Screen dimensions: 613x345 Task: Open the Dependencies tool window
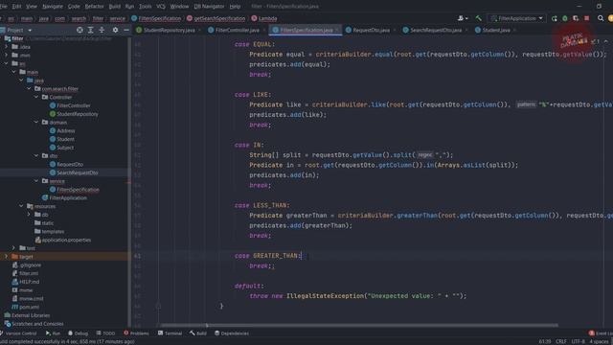pos(232,333)
